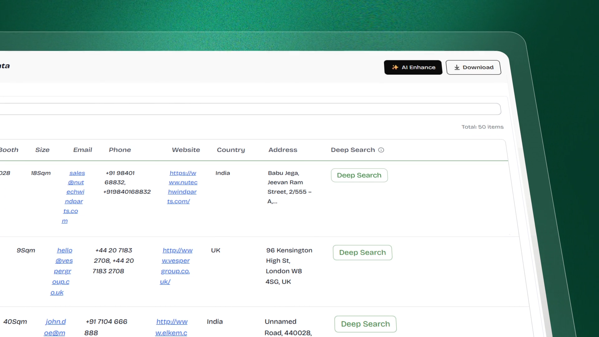Click Deep Search for the 40Sqm India row
The width and height of the screenshot is (599, 337).
pyautogui.click(x=365, y=324)
